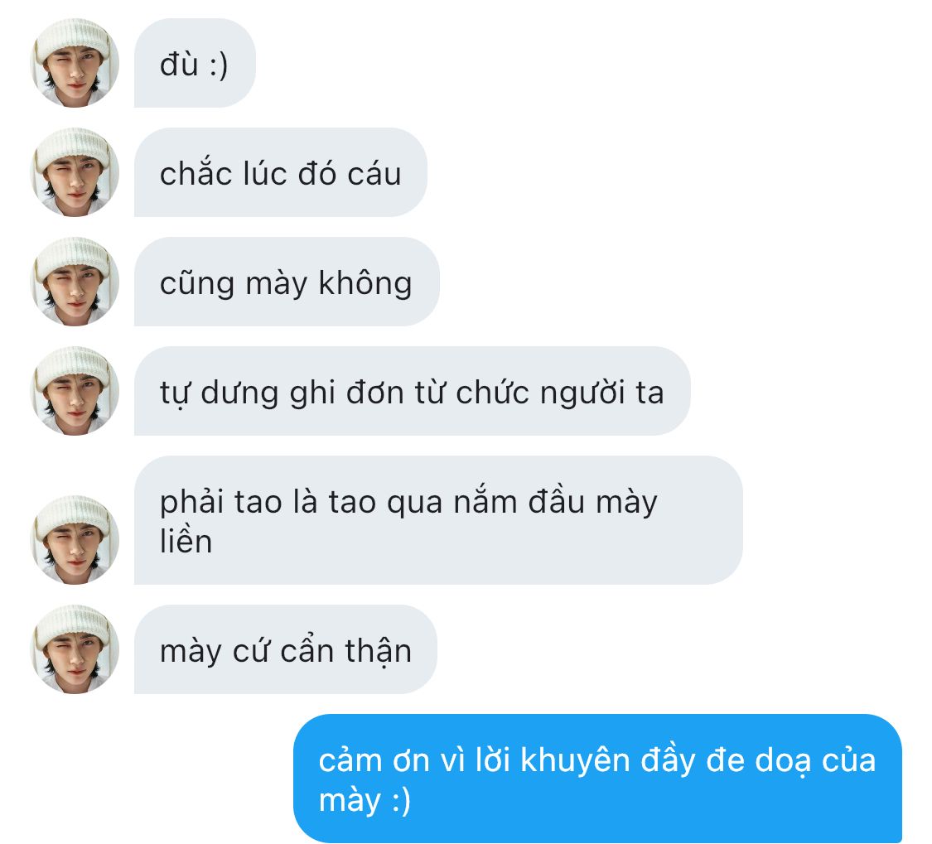Image resolution: width=932 pixels, height=844 pixels.
Task: Select the avatar next to 'tự dưng ghi đơn từ chức'
Action: [x=75, y=391]
